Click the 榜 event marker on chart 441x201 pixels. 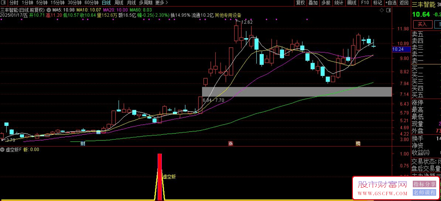(x=358, y=144)
